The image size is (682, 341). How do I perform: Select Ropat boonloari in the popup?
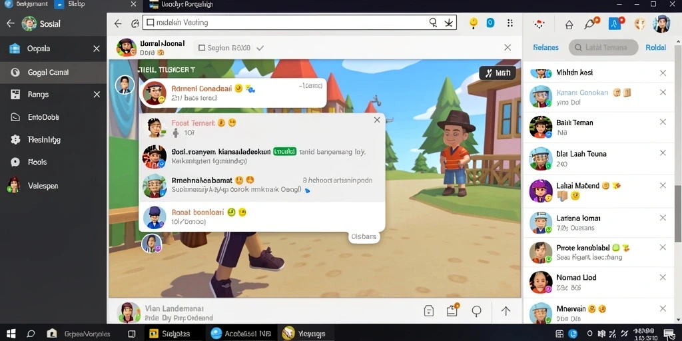point(262,216)
